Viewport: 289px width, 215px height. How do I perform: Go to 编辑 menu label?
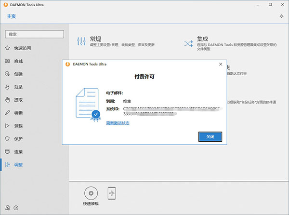click(x=18, y=113)
